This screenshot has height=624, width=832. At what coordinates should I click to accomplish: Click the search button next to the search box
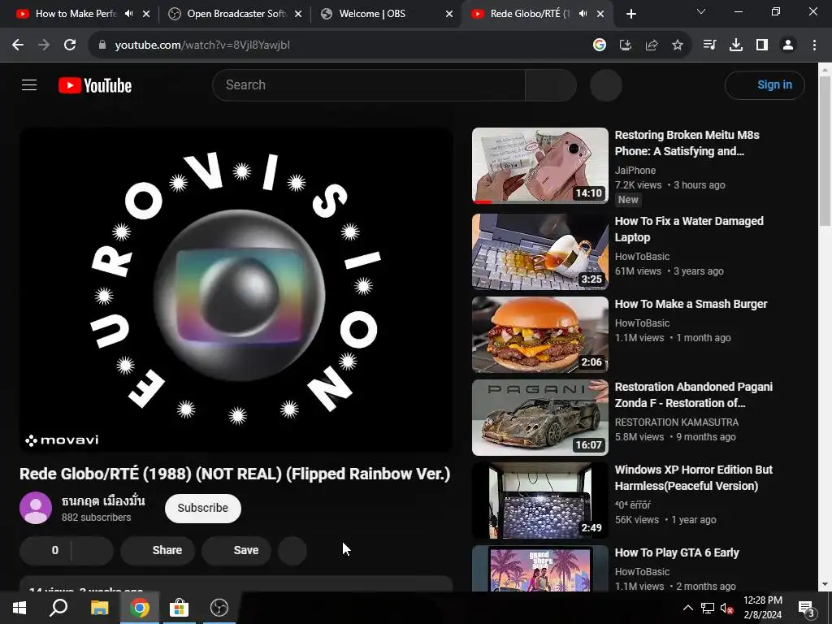pos(551,84)
